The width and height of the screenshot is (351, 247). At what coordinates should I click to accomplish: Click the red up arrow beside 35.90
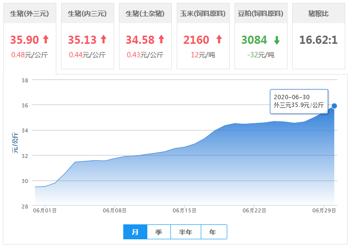(x=46, y=39)
